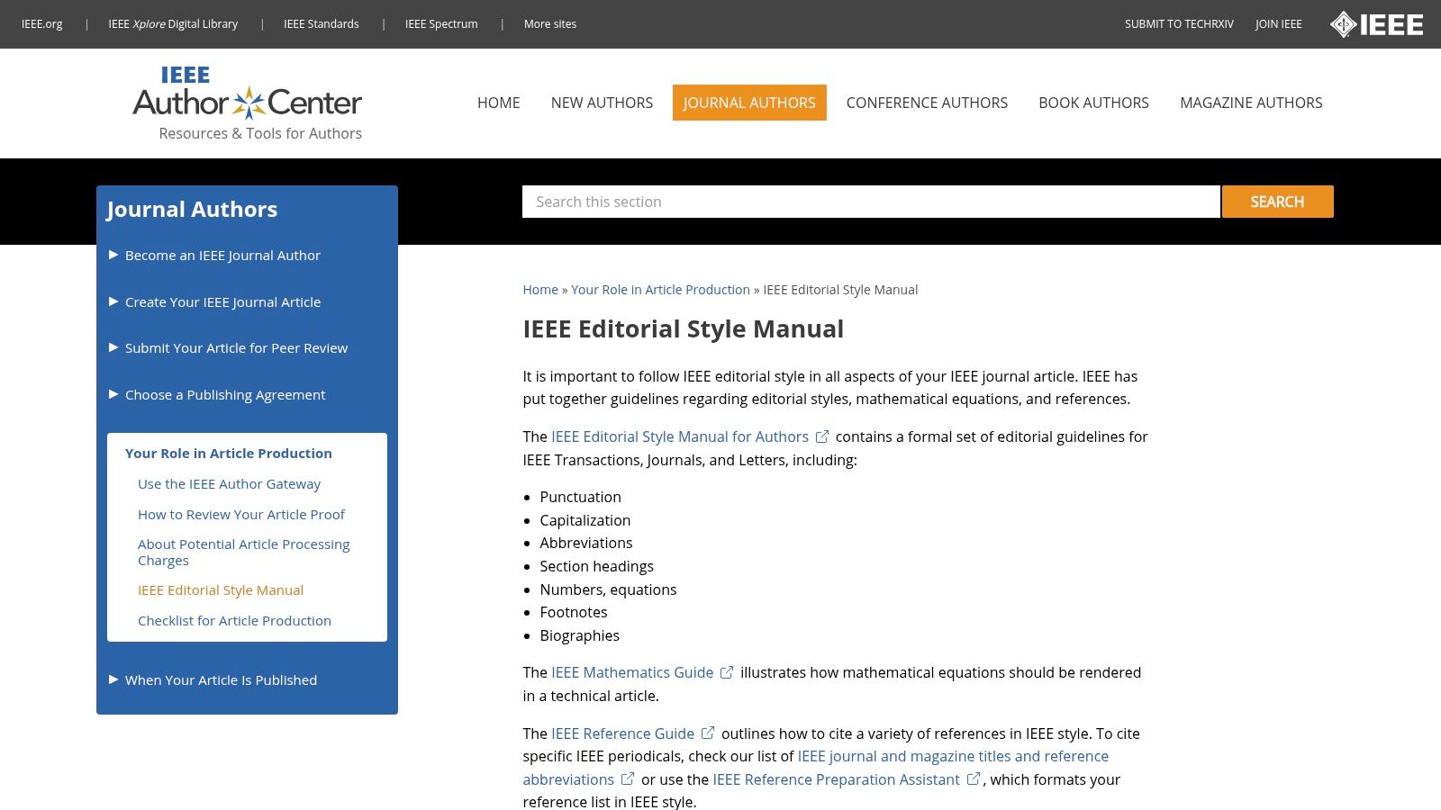Open the Use the IEEE Author Gateway page
The width and height of the screenshot is (1441, 810).
coord(229,483)
